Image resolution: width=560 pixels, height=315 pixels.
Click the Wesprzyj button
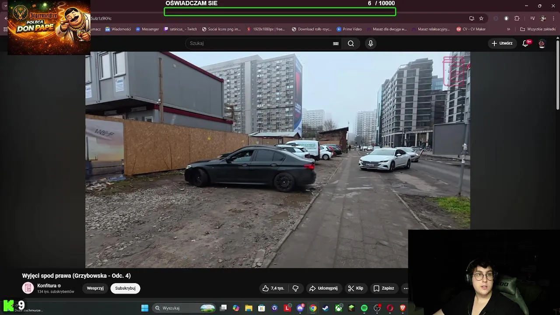tap(95, 288)
